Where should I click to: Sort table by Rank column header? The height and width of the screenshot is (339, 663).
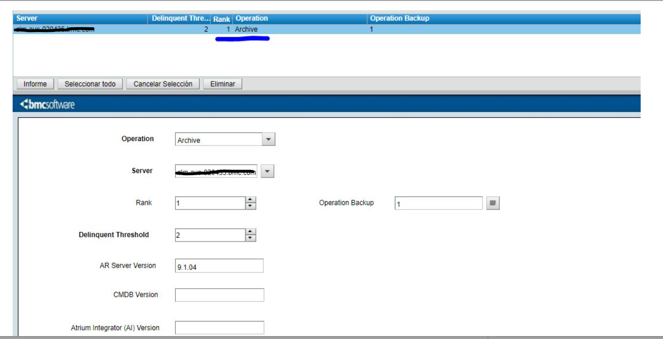coord(221,19)
